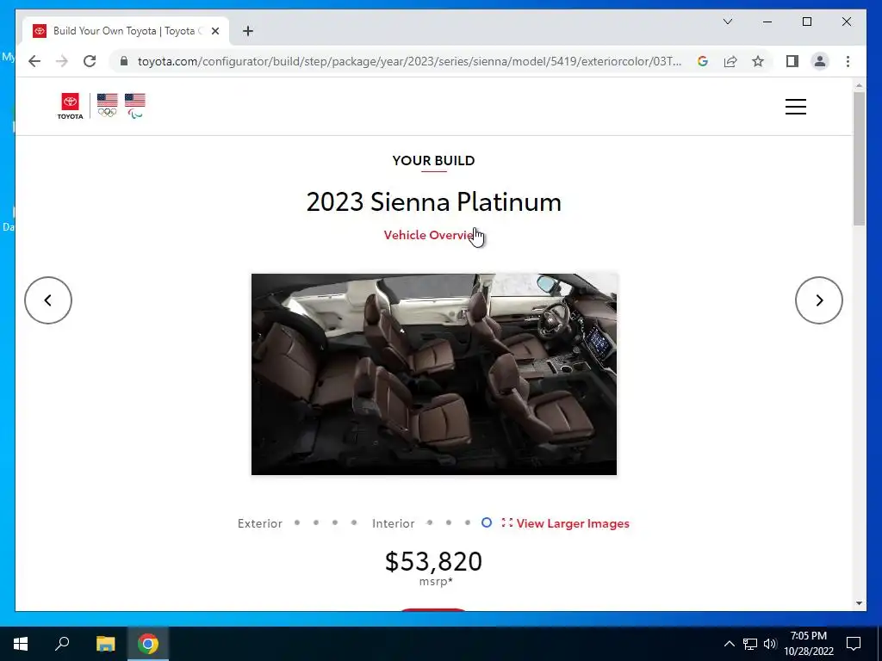882x661 pixels.
Task: Select the second Interior image dot
Action: (x=448, y=522)
